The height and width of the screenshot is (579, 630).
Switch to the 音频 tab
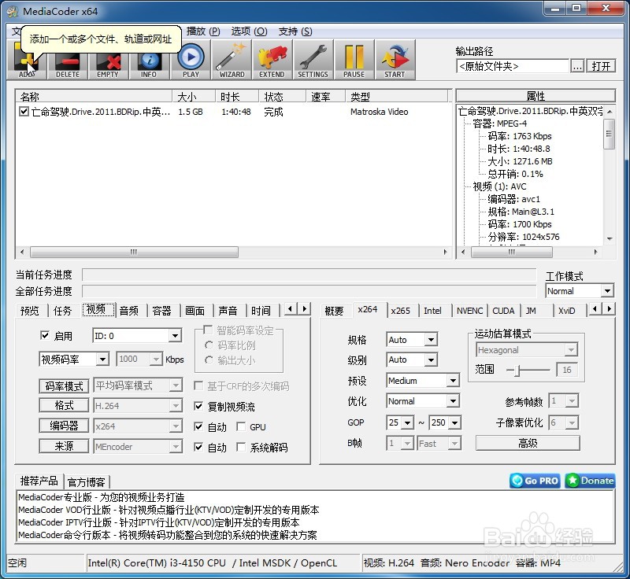(129, 311)
